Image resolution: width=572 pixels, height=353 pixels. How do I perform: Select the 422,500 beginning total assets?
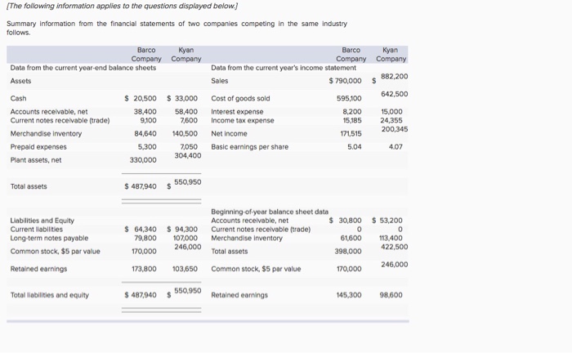395,247
